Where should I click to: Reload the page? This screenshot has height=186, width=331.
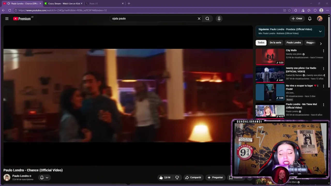[10, 10]
